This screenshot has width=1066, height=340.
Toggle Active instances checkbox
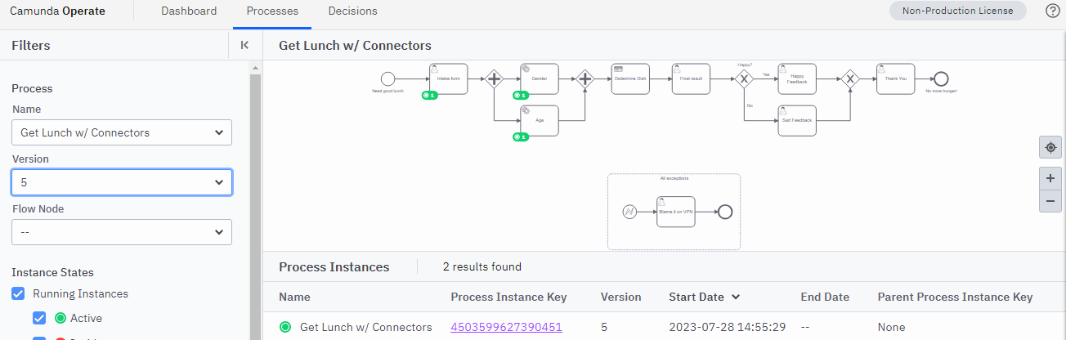[39, 318]
